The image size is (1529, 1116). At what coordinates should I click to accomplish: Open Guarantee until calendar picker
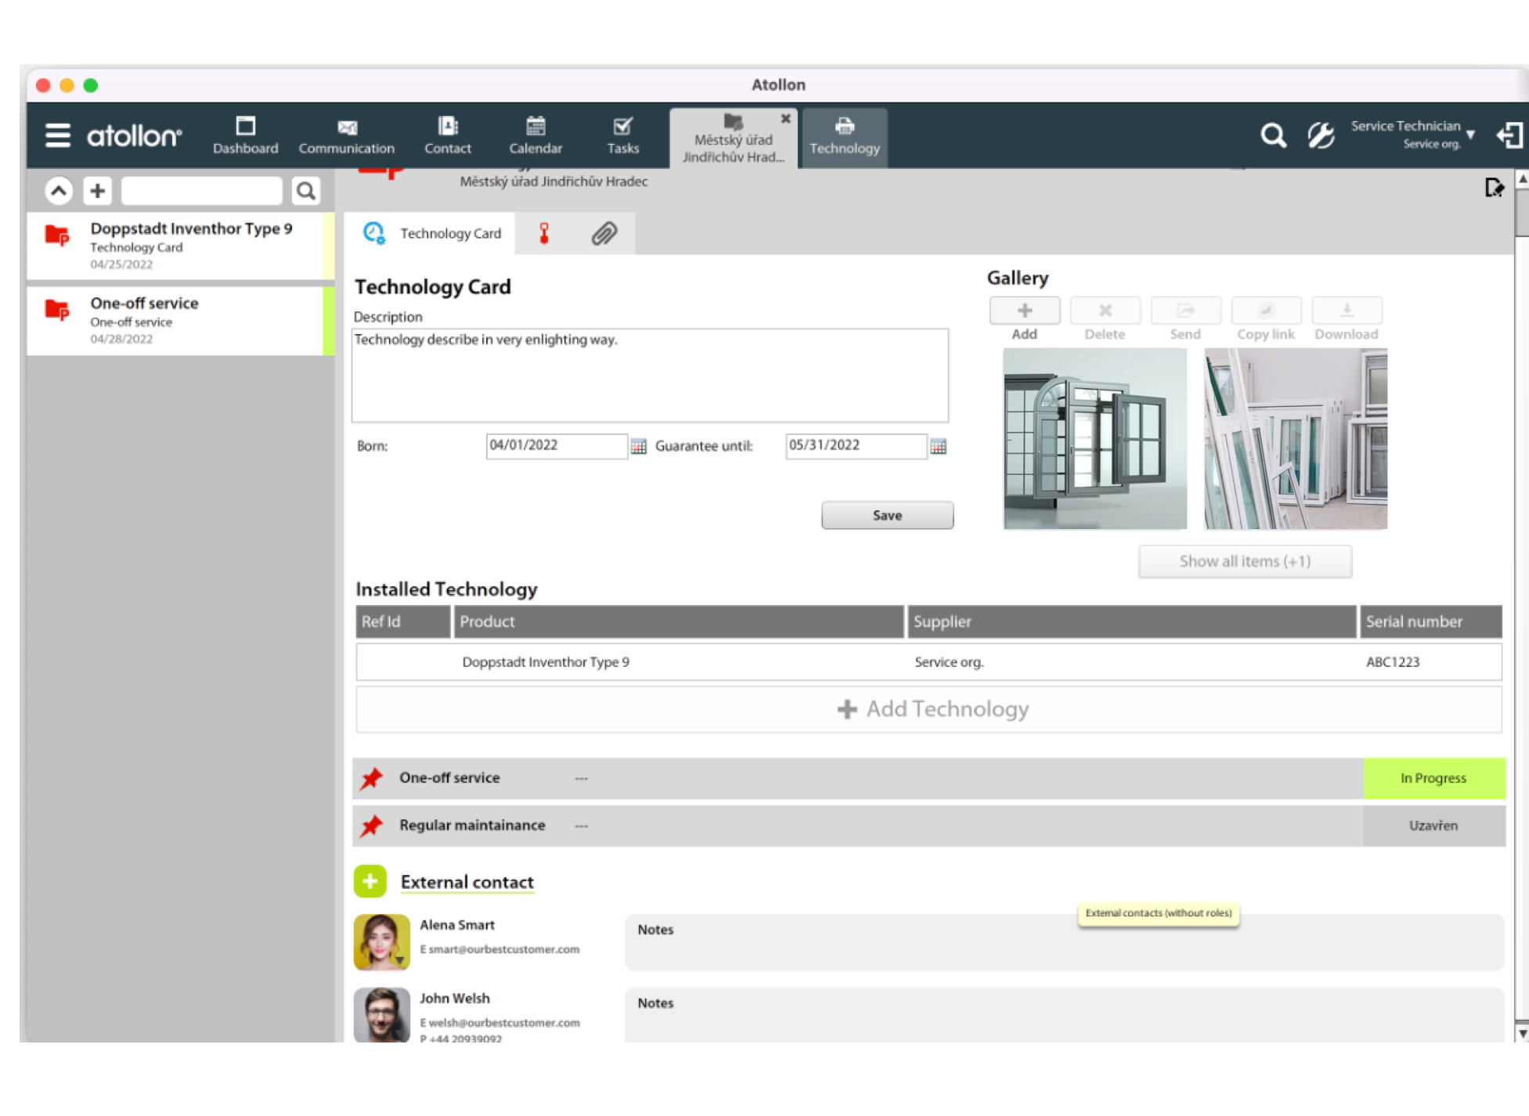tap(938, 446)
